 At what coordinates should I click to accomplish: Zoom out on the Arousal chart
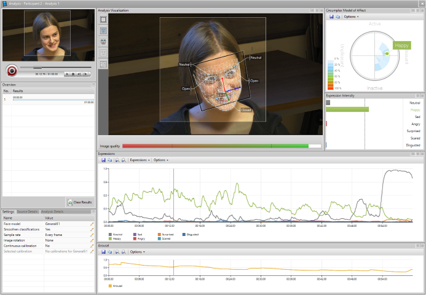[x=124, y=252]
